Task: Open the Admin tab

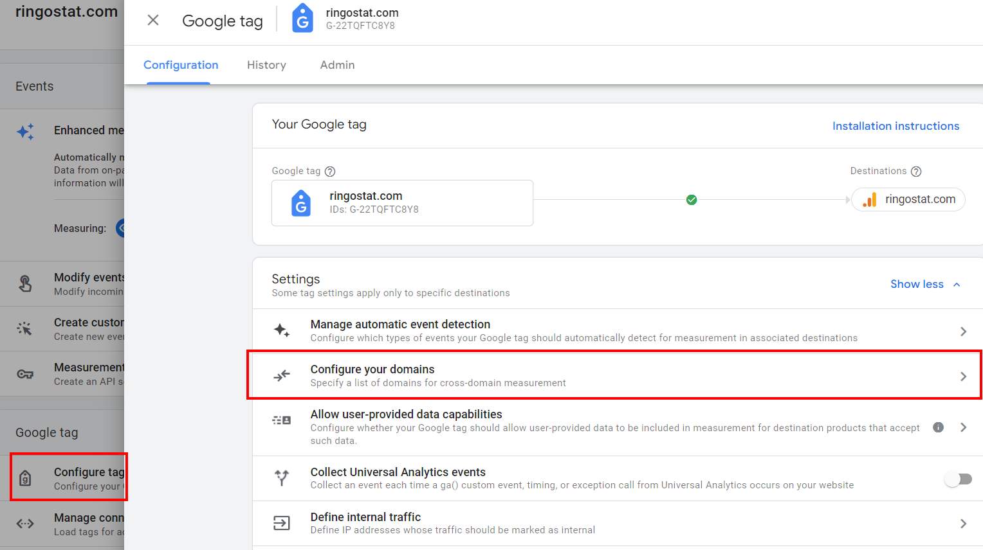Action: click(x=337, y=65)
